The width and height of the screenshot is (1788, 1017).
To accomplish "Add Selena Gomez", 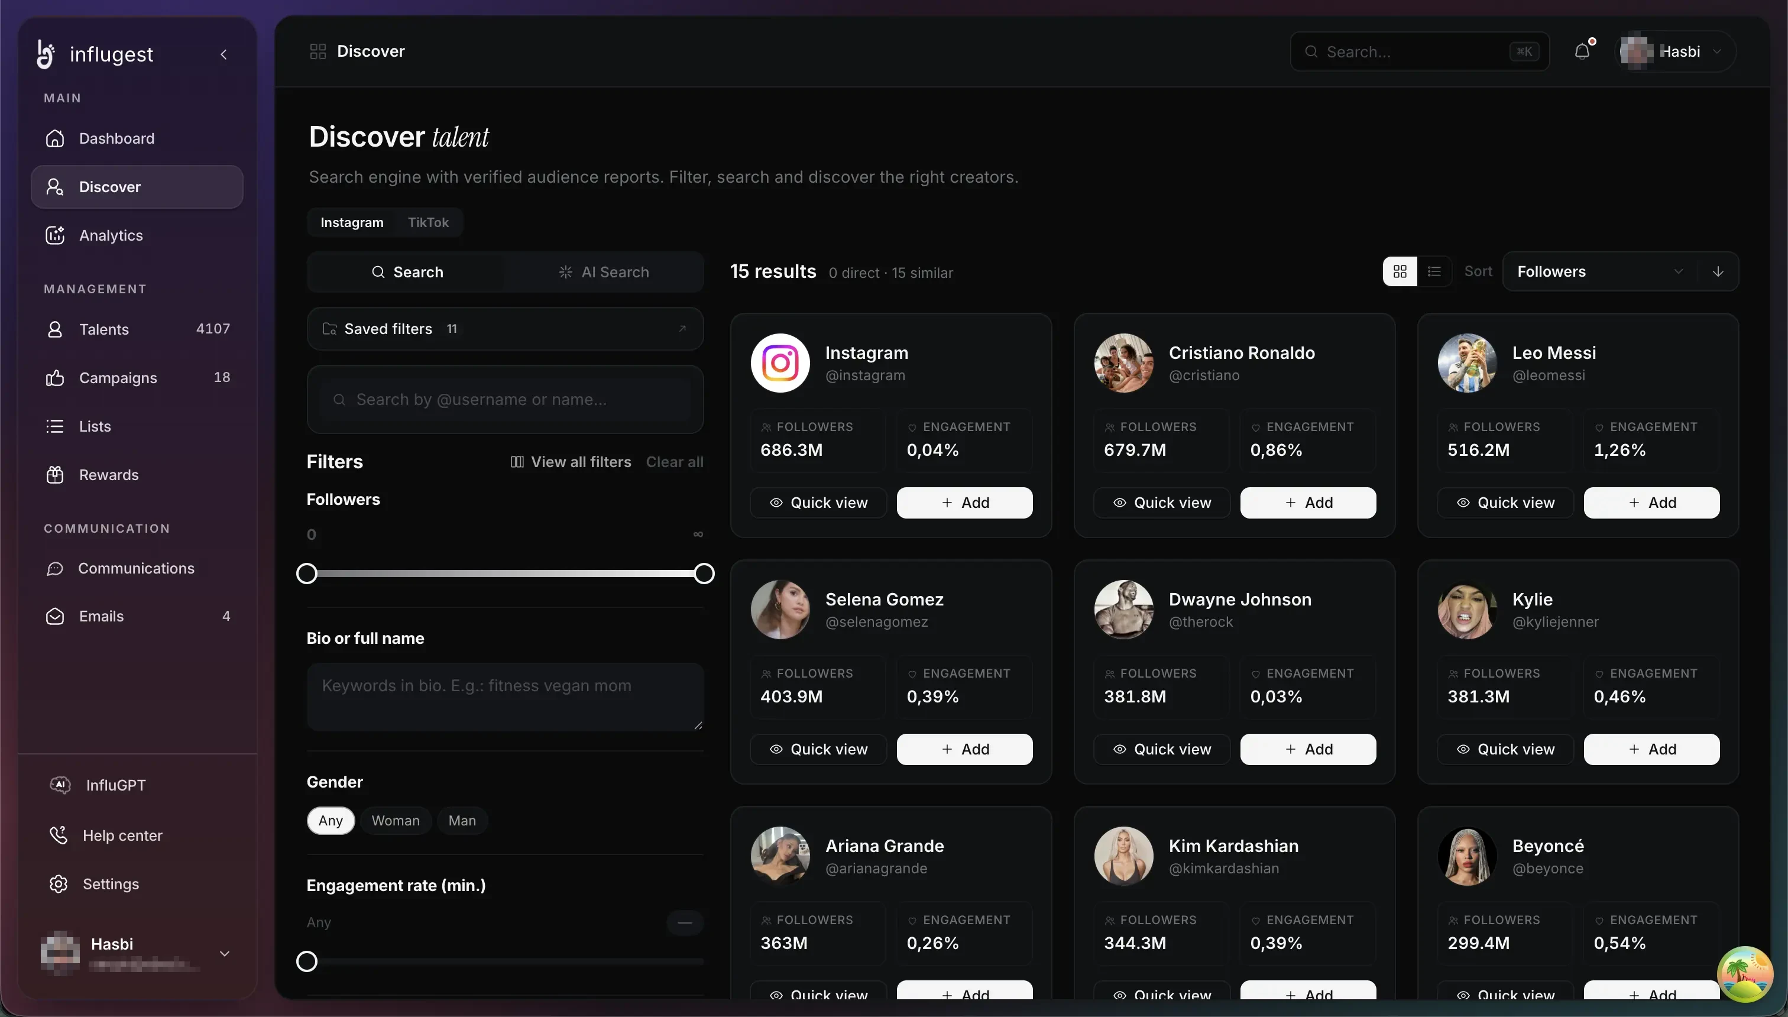I will (964, 750).
